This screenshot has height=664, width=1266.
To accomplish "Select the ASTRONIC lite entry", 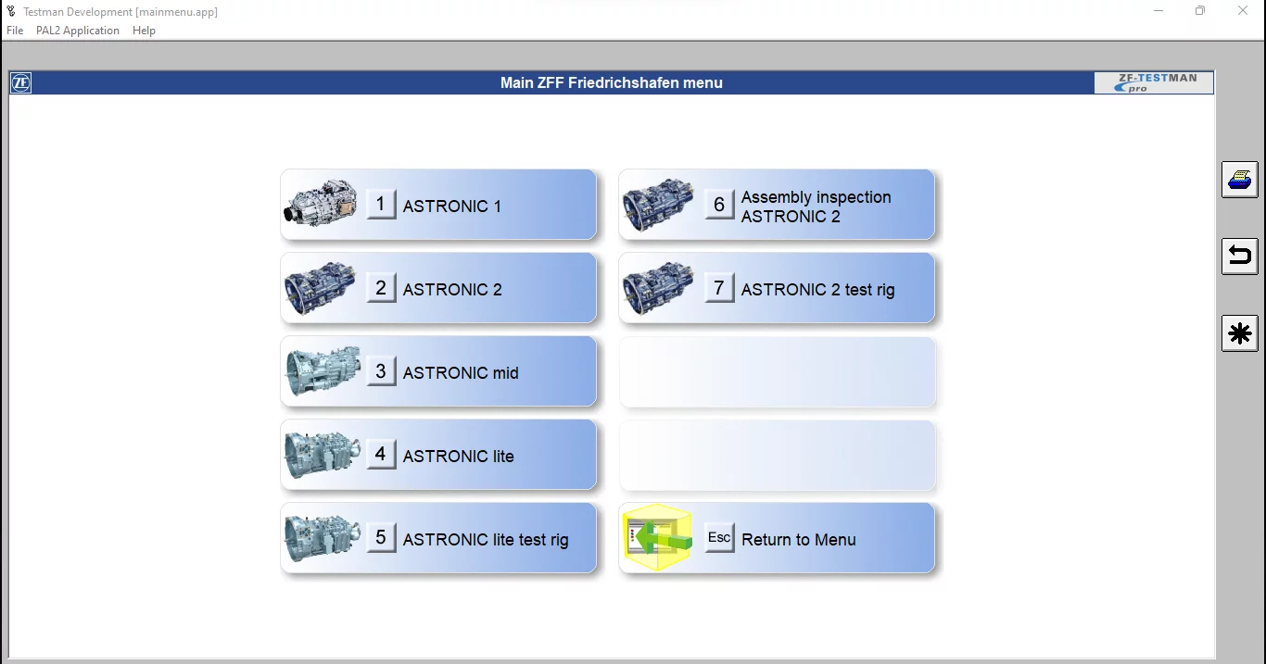I will 458,456.
